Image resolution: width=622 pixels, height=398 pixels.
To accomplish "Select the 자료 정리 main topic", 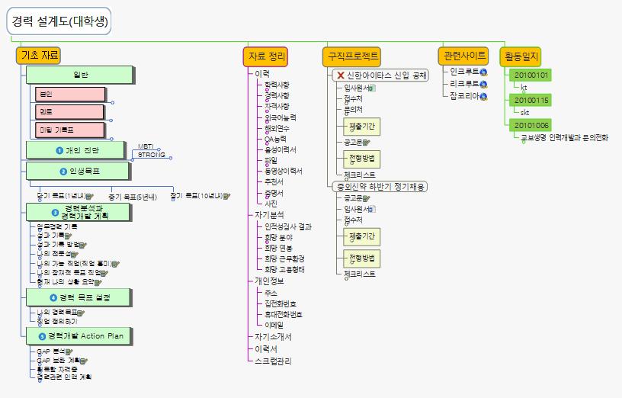I will [267, 56].
